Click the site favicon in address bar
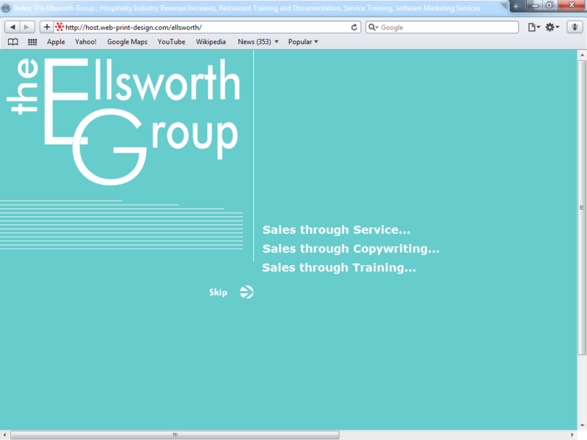 tap(59, 27)
